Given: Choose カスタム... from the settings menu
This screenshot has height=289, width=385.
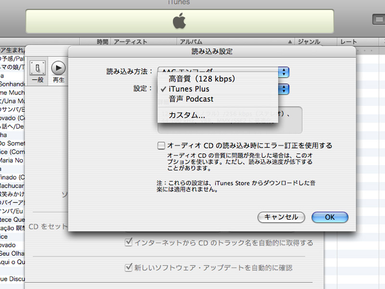Looking at the screenshot, I should [187, 116].
